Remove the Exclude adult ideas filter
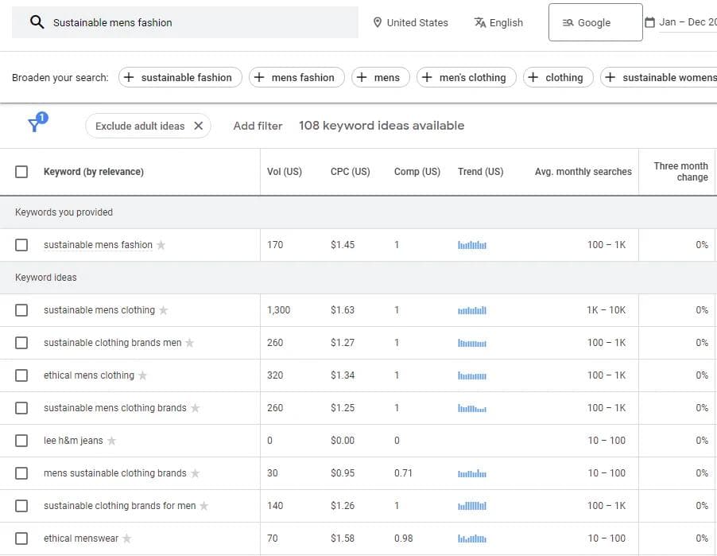The height and width of the screenshot is (556, 717). point(199,126)
